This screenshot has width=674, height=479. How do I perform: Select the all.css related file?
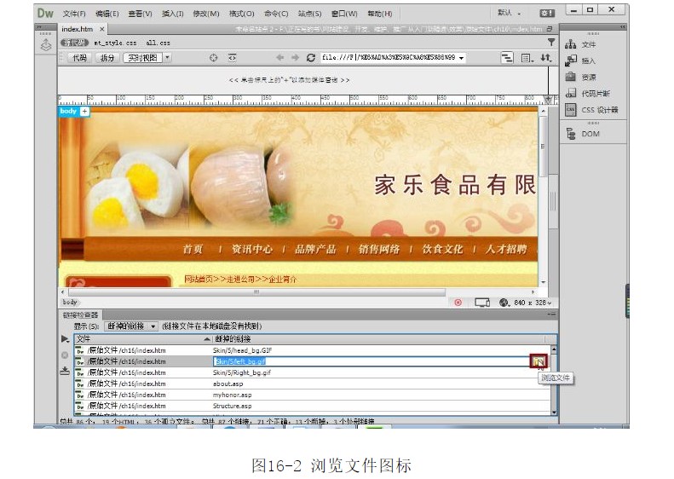pos(158,42)
